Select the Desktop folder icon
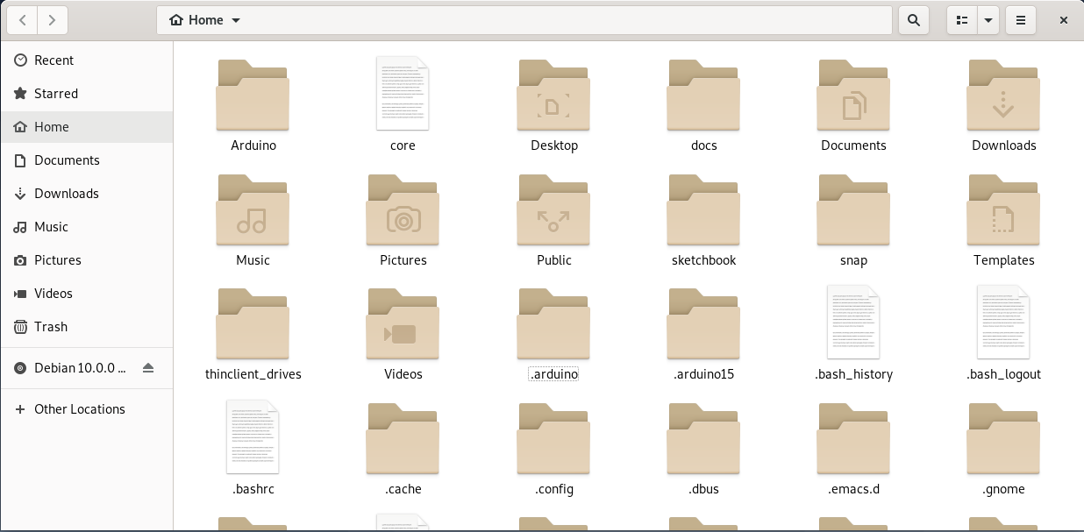The height and width of the screenshot is (532, 1084). [x=553, y=95]
